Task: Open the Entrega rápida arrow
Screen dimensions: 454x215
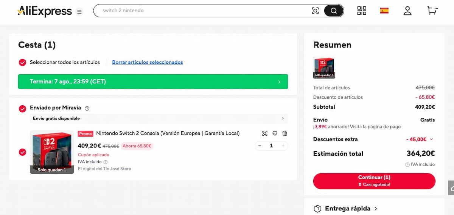Action: pyautogui.click(x=375, y=209)
